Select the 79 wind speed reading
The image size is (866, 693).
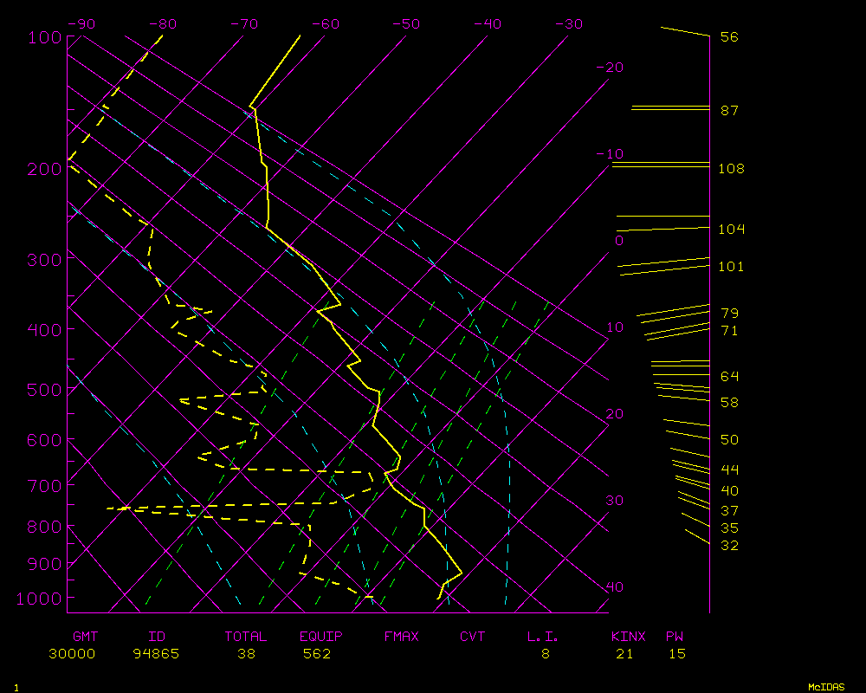[x=728, y=313]
